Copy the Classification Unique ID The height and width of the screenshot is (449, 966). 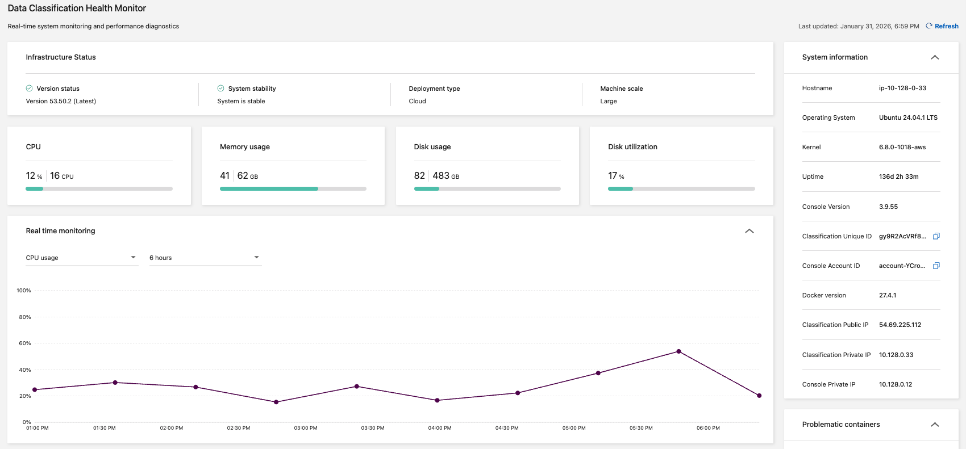pyautogui.click(x=936, y=236)
